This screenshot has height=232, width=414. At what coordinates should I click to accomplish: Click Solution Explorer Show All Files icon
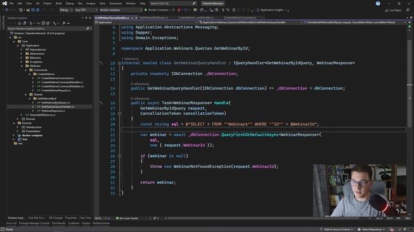(x=48, y=23)
